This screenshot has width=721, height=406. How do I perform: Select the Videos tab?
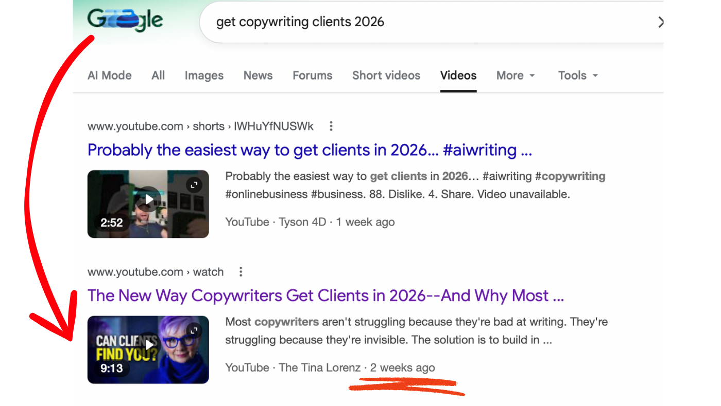pos(458,76)
